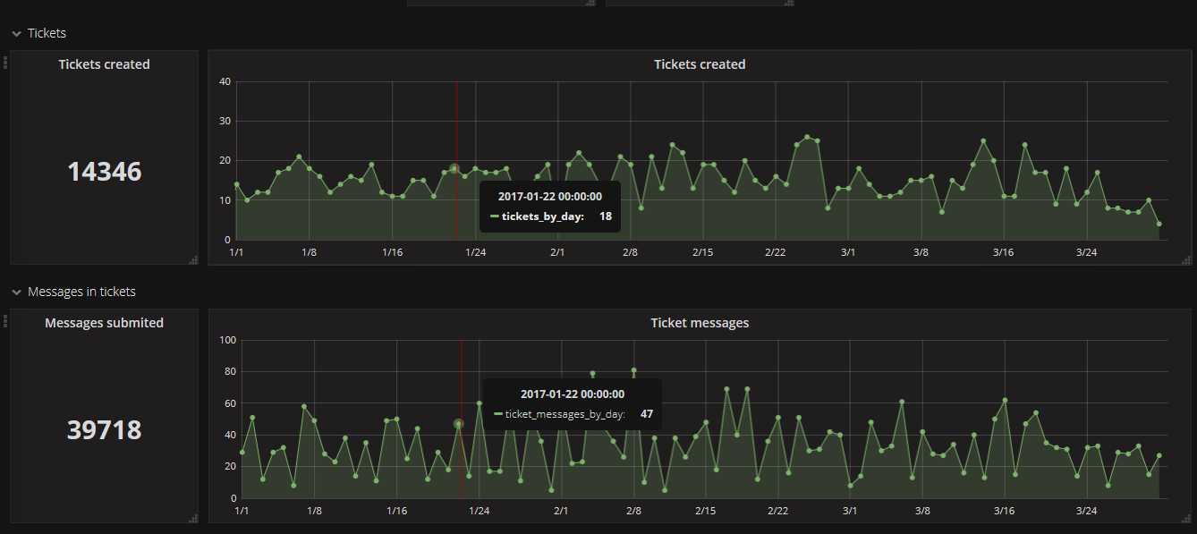
Task: Grab resize handle of Tickets created singlestat panel
Action: 193,259
